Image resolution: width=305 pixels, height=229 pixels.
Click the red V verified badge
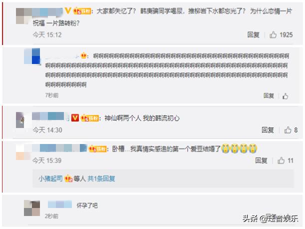click(75, 117)
